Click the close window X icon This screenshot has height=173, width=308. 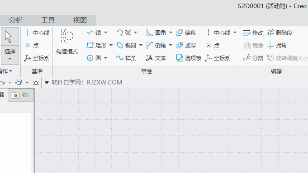click(36, 83)
